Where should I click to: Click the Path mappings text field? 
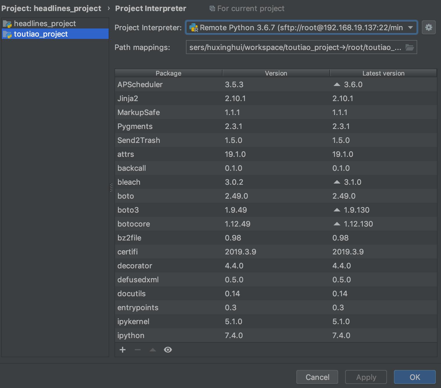pos(295,47)
